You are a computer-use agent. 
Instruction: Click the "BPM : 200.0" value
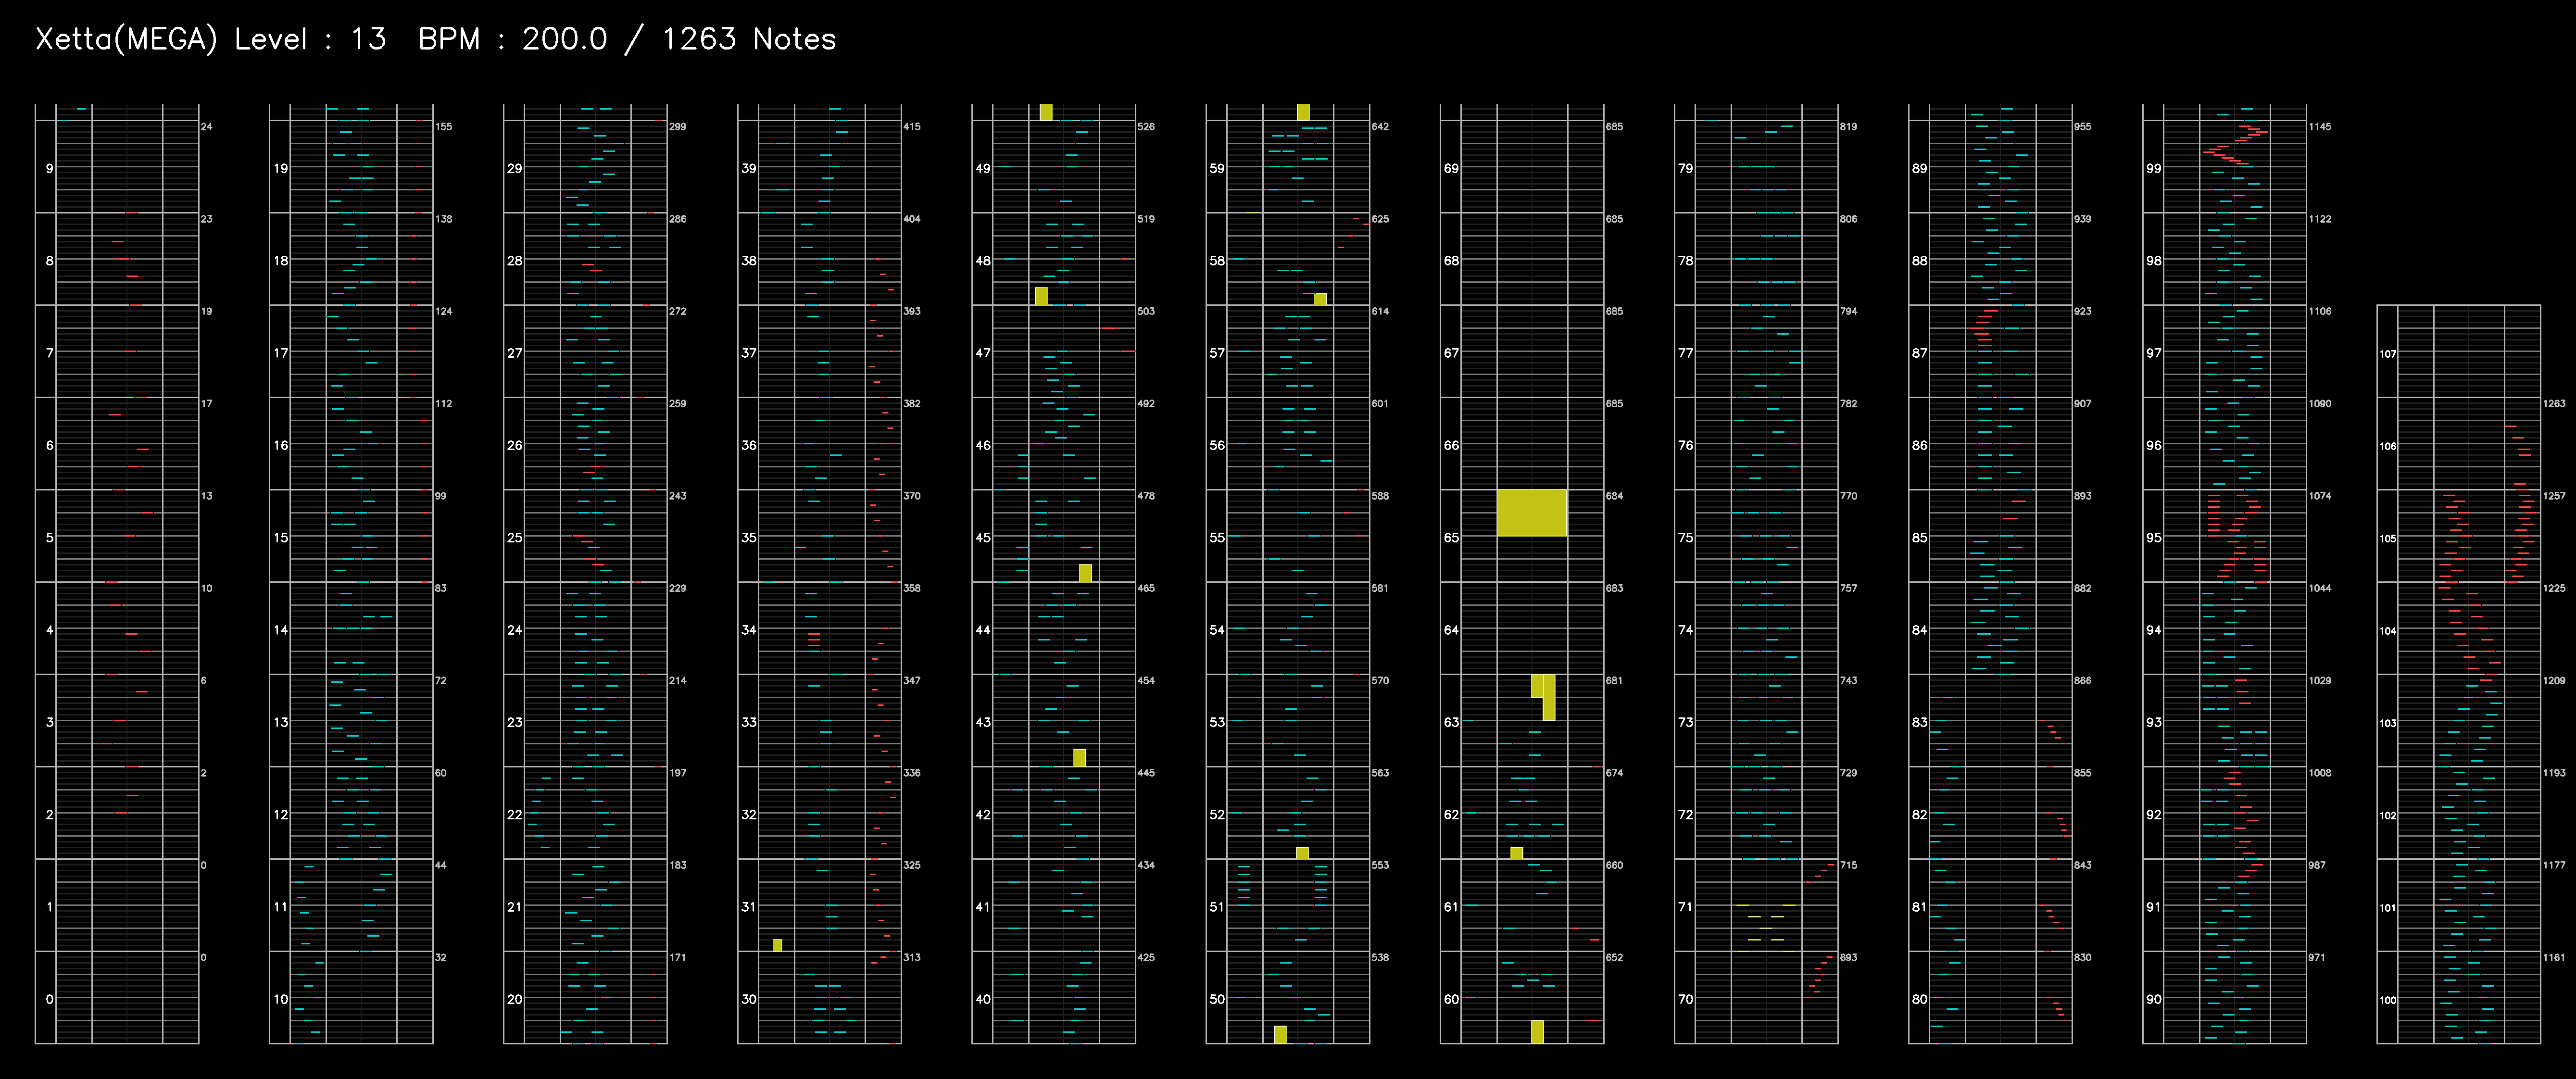[x=512, y=39]
